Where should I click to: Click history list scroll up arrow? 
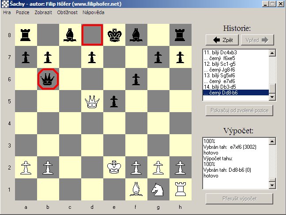pos(272,53)
